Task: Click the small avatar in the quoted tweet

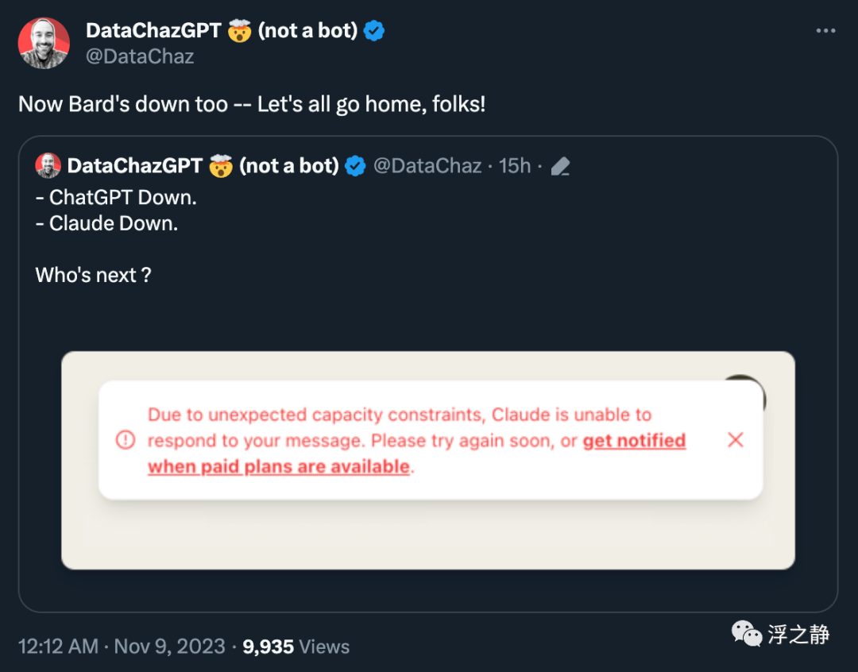Action: (48, 165)
